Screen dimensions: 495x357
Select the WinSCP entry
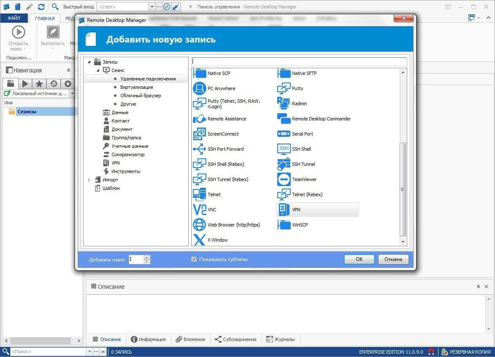click(x=292, y=225)
